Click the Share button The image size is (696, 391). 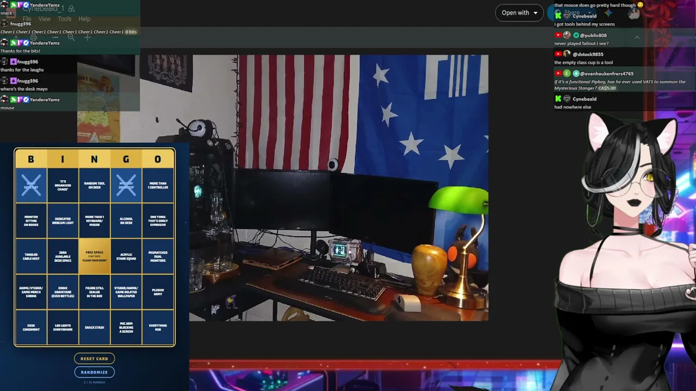[571, 12]
